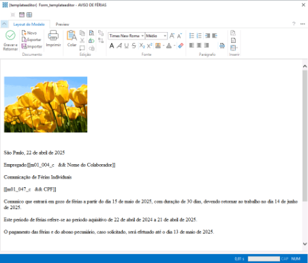
Task: Open the Times New Roman font dropdown
Action: (x=126, y=36)
